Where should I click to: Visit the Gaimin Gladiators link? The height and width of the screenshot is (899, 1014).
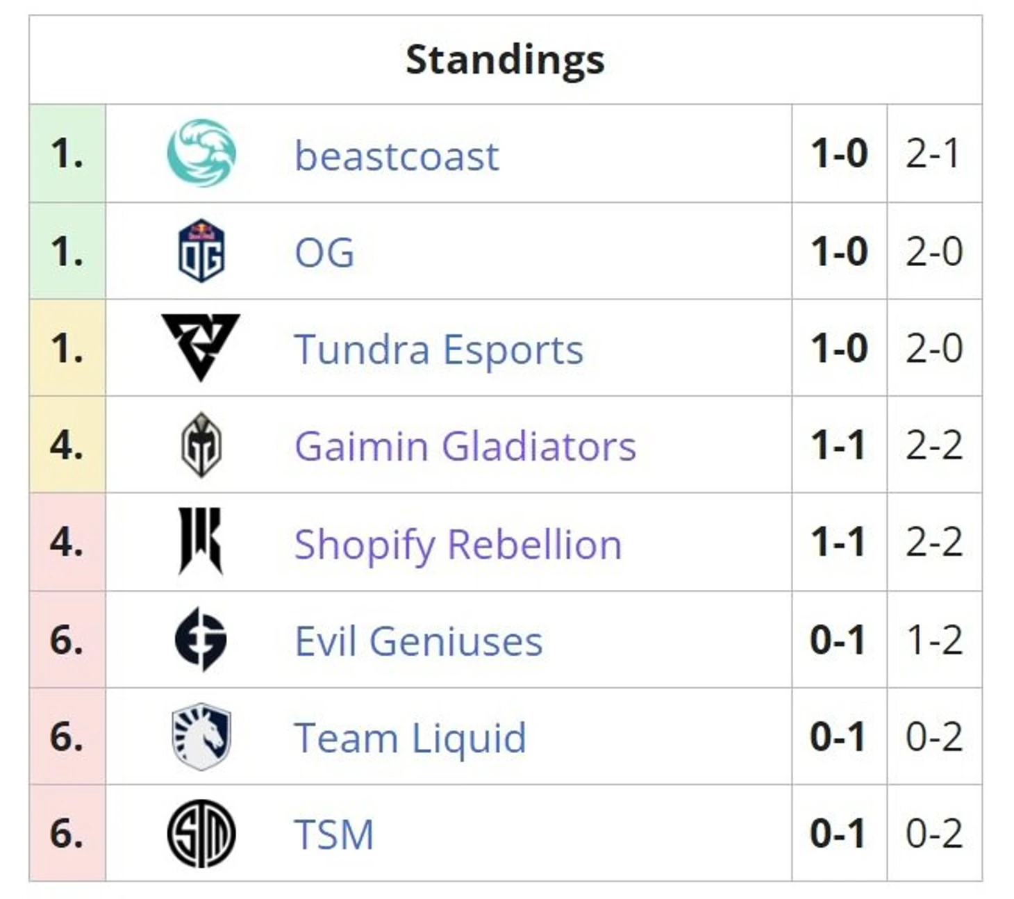coord(465,446)
